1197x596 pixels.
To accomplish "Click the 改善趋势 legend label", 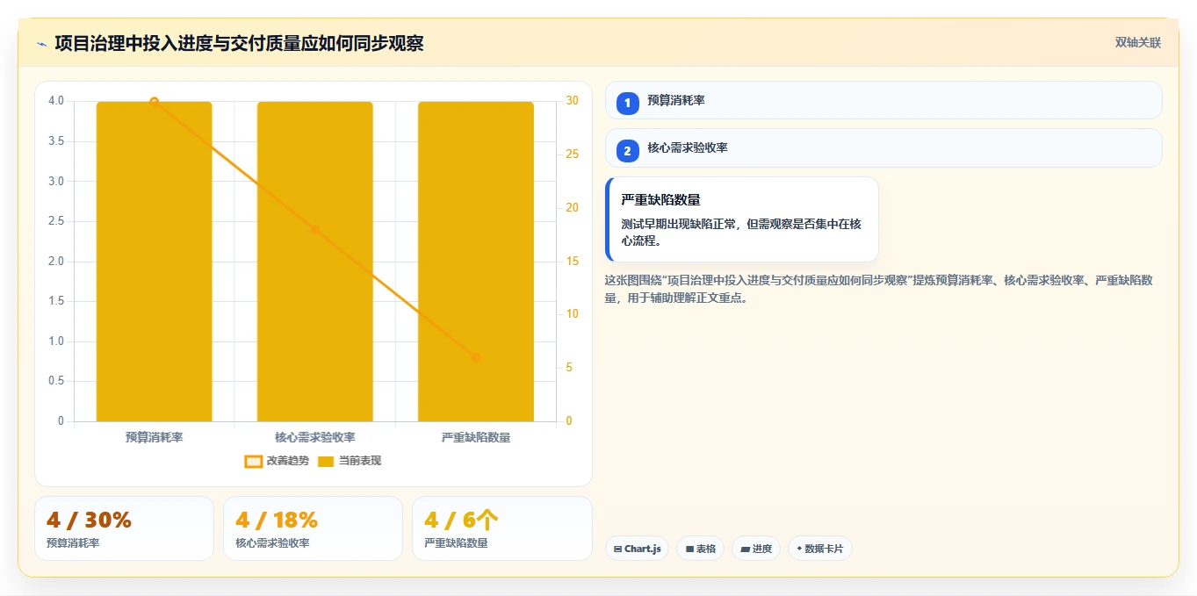I will tap(288, 461).
